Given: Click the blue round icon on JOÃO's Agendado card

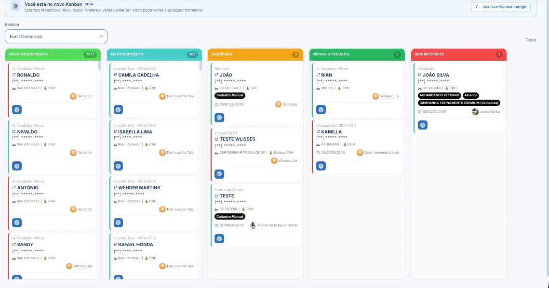Looking at the screenshot, I should pyautogui.click(x=219, y=118).
